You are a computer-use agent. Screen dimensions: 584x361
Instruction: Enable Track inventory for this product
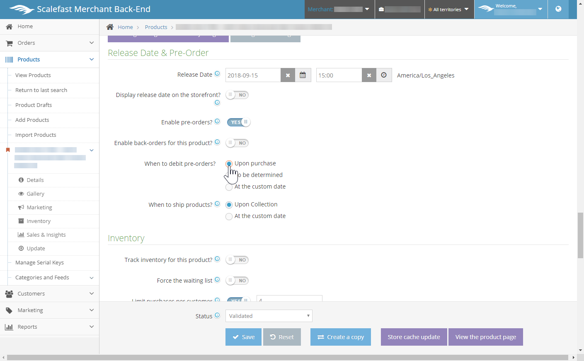[x=237, y=260]
